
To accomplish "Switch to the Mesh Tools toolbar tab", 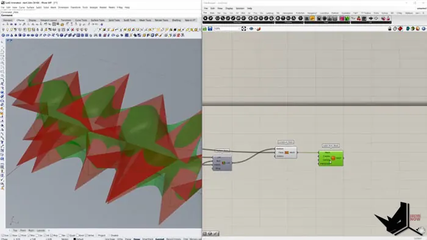I will pyautogui.click(x=145, y=20).
